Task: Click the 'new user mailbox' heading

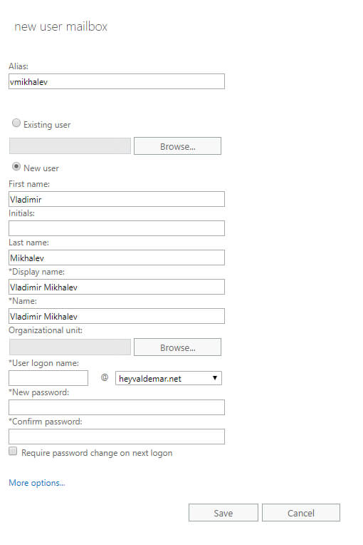Action: tap(61, 26)
